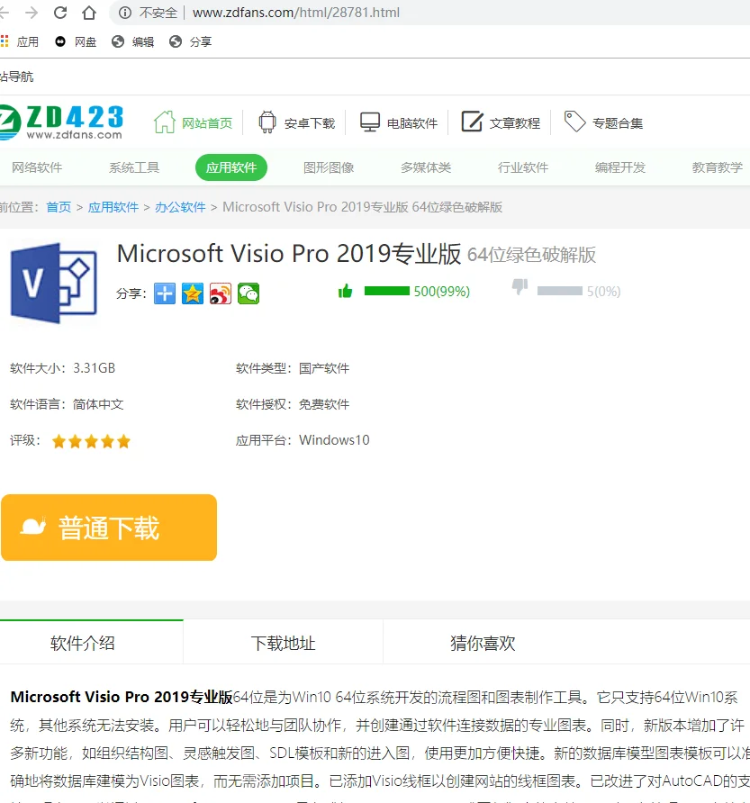Go to browser home via house icon
Image resolution: width=750 pixels, height=803 pixels.
[x=89, y=13]
